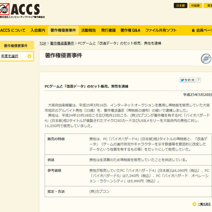Select the 日本語 language button

[181, 6]
